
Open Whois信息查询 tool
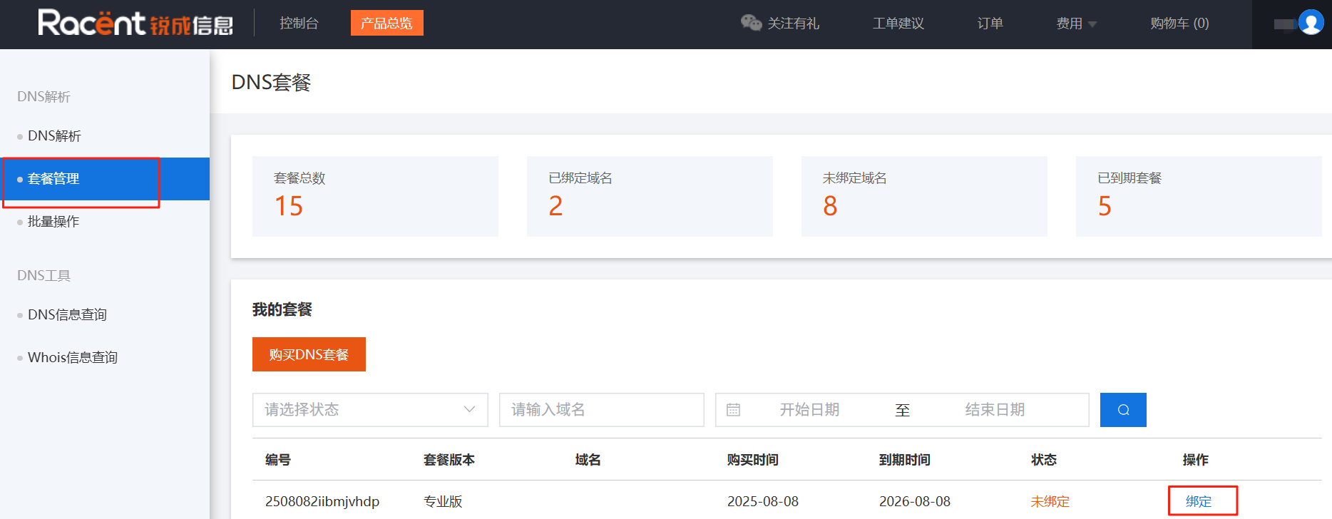click(x=72, y=358)
